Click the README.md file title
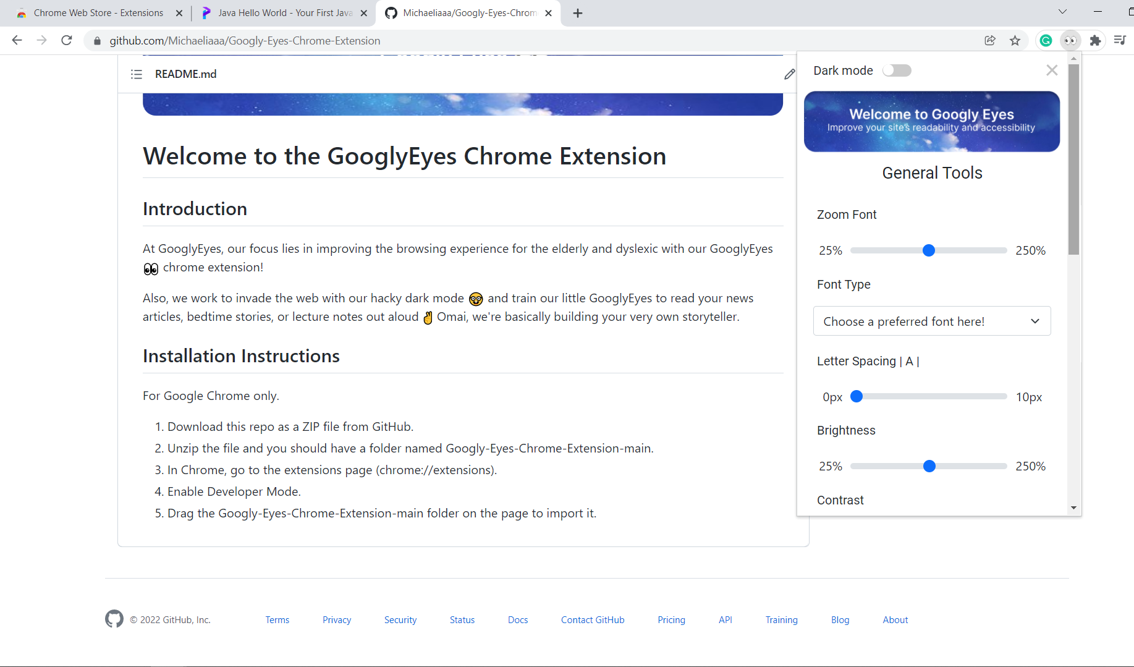The width and height of the screenshot is (1134, 667). tap(186, 74)
